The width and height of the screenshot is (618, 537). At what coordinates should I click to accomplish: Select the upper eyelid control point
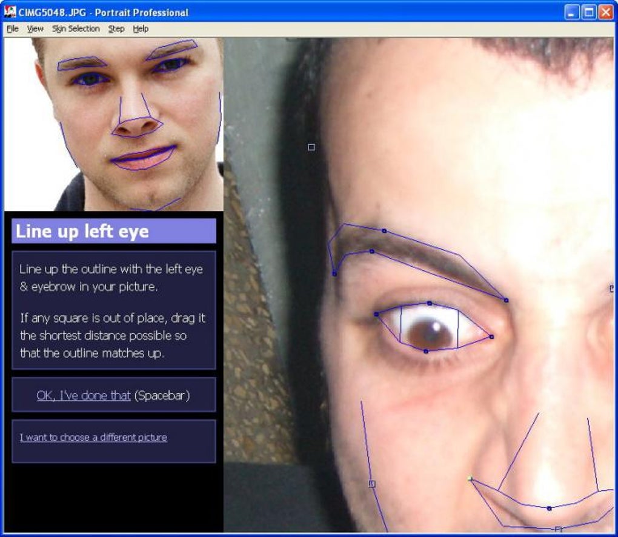point(430,303)
